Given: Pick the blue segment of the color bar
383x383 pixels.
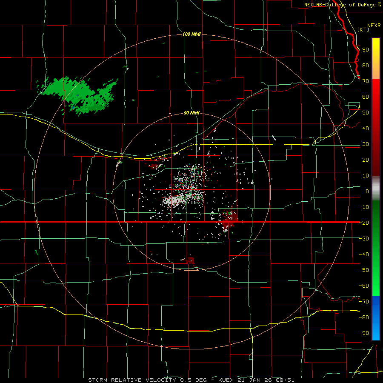Looking at the screenshot, I should [x=376, y=318].
